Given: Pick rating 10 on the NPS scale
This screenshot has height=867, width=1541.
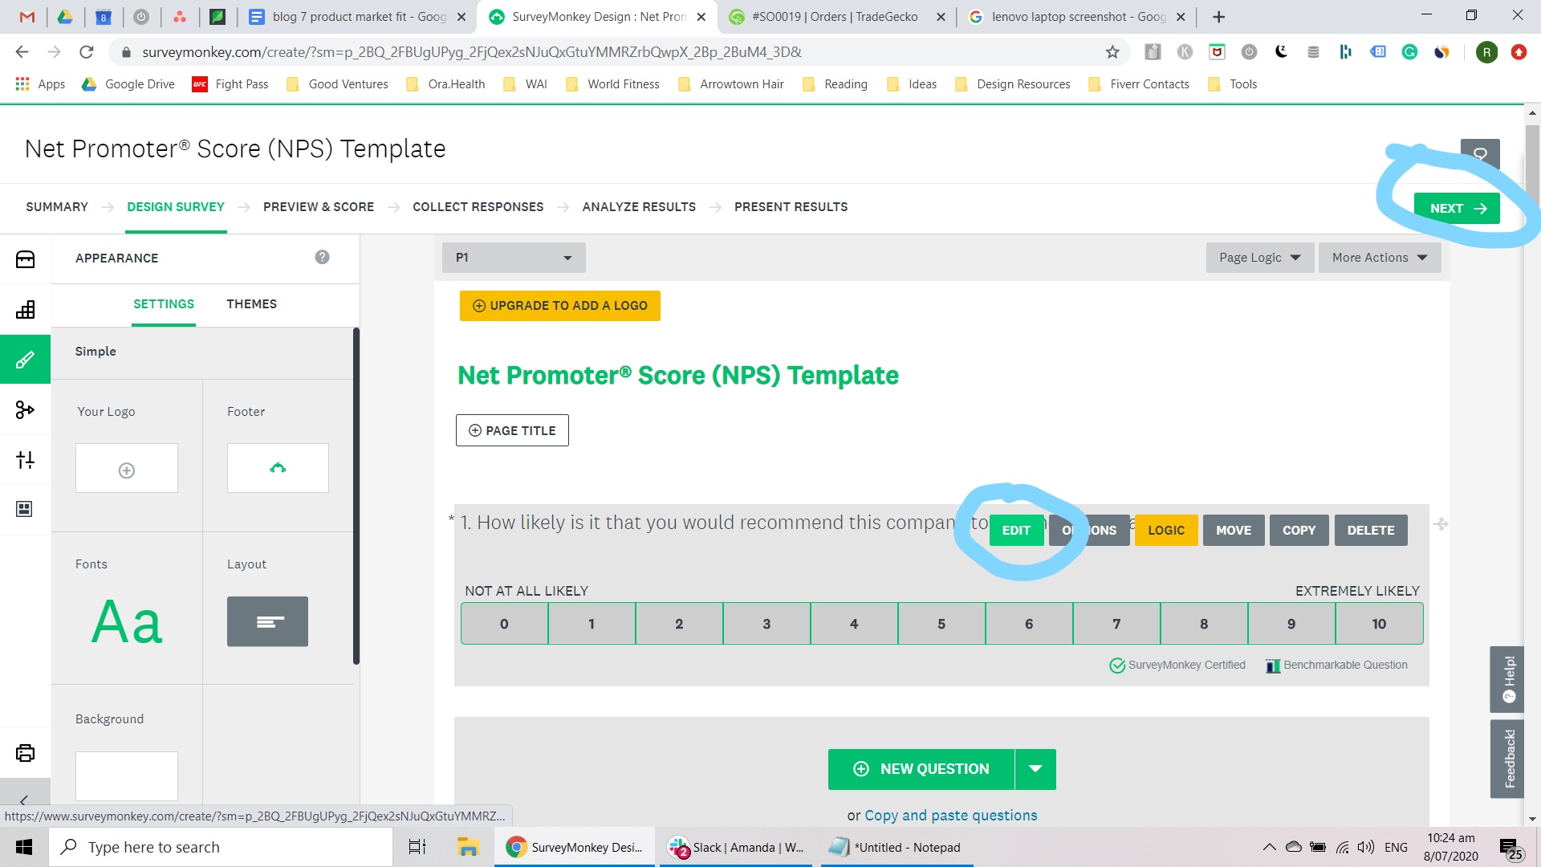Looking at the screenshot, I should click(1378, 624).
